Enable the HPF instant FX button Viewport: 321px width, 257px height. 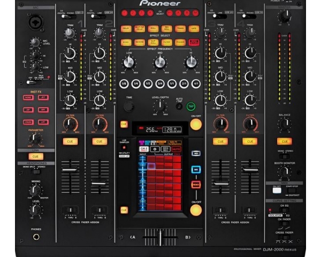coord(43,110)
